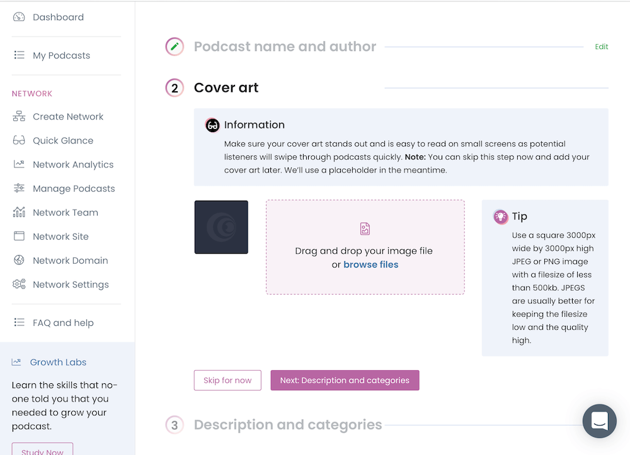The width and height of the screenshot is (630, 455).
Task: Click the green pencil step icon
Action: coord(175,47)
